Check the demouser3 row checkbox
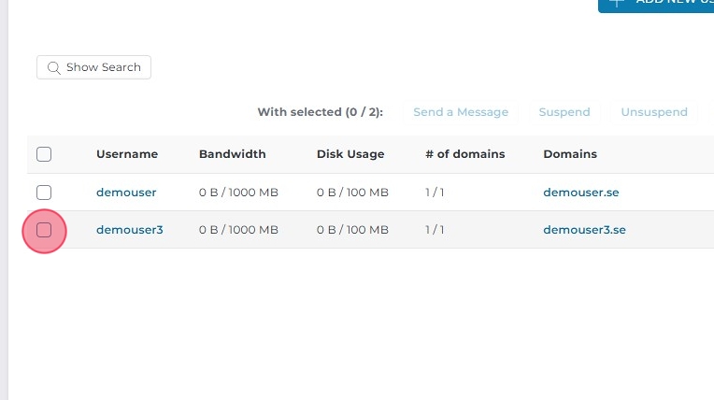This screenshot has height=400, width=714. [44, 230]
